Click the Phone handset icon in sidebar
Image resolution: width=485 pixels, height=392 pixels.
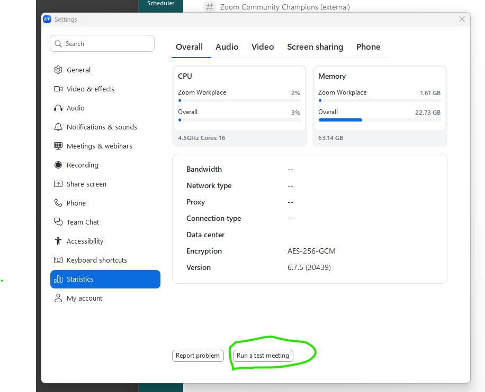[58, 203]
